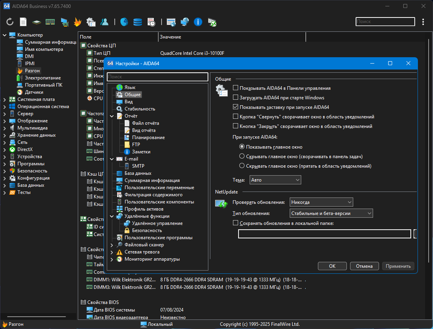Collapse the Компьютер node in the main tree

[x=4, y=35]
